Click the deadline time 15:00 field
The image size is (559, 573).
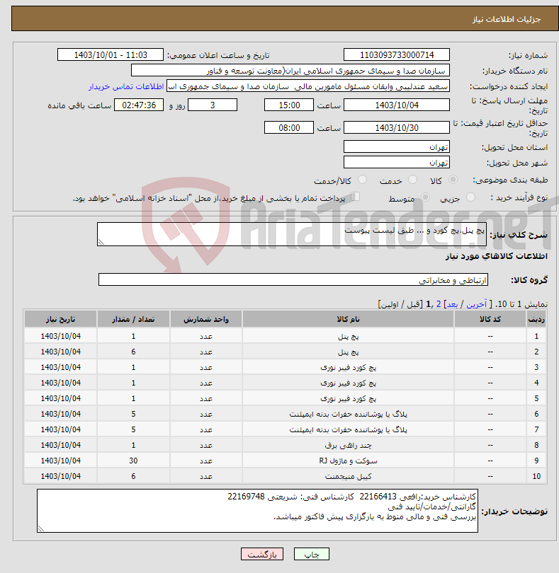289,105
